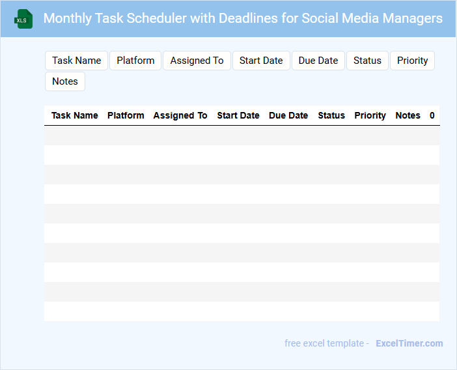This screenshot has width=457, height=370.
Task: Select the Assigned To column header
Action: coord(180,115)
